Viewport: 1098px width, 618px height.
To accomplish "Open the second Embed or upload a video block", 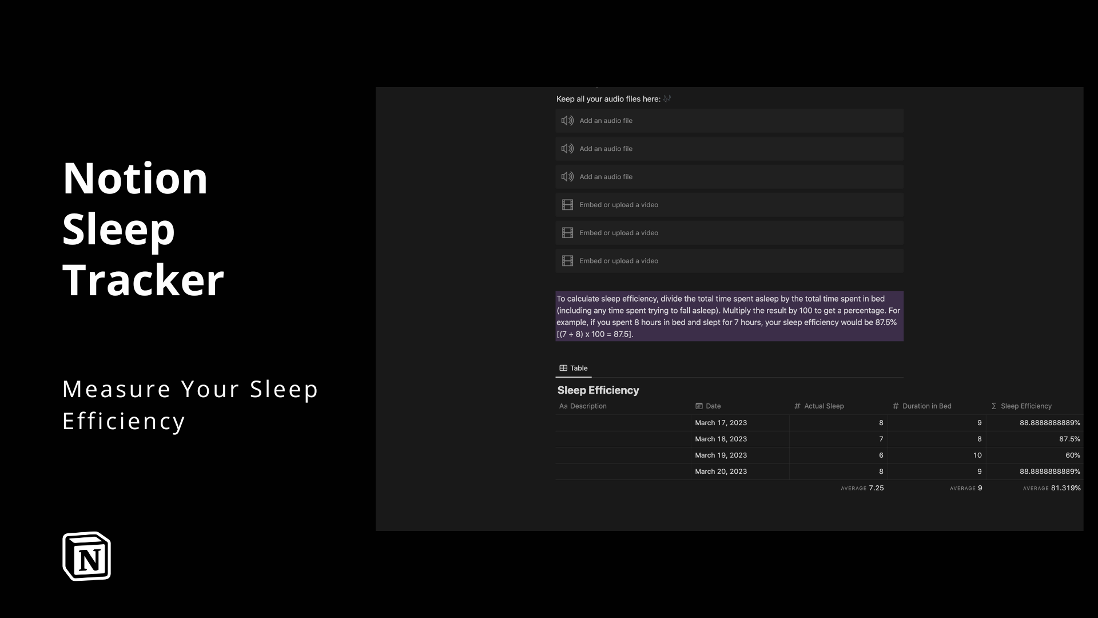I will [x=729, y=233].
